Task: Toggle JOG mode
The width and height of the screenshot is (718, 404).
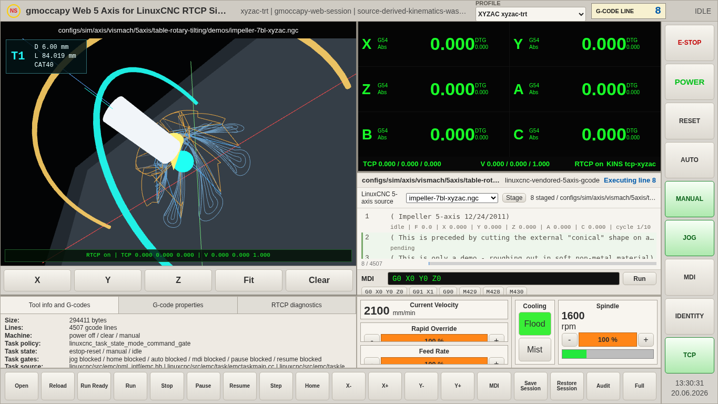Action: click(689, 238)
